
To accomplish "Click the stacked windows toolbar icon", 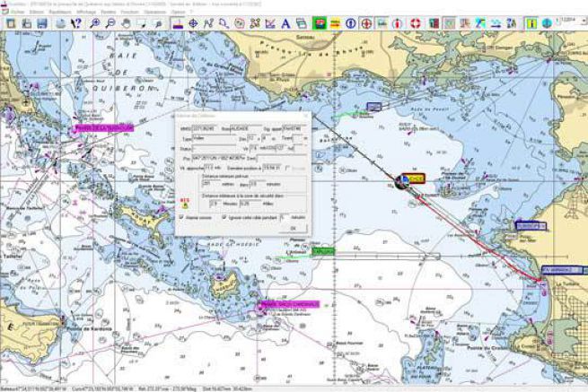I will 301,23.
